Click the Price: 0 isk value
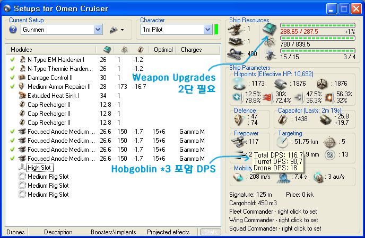Screen dimensions: 365x238 point(300,195)
